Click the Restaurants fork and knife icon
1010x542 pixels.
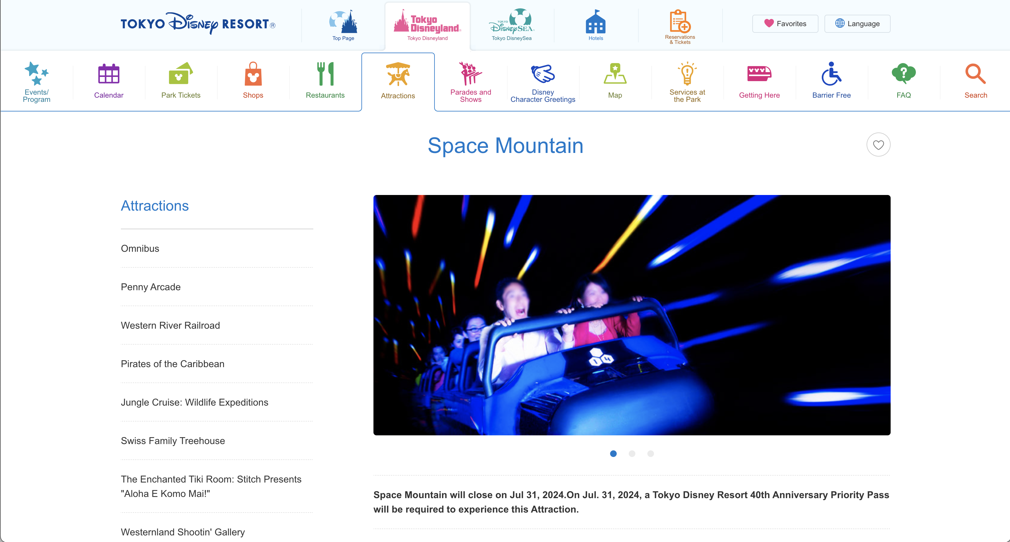point(325,74)
